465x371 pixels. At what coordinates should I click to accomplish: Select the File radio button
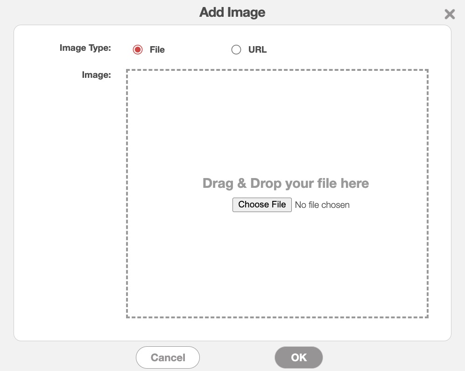click(138, 49)
